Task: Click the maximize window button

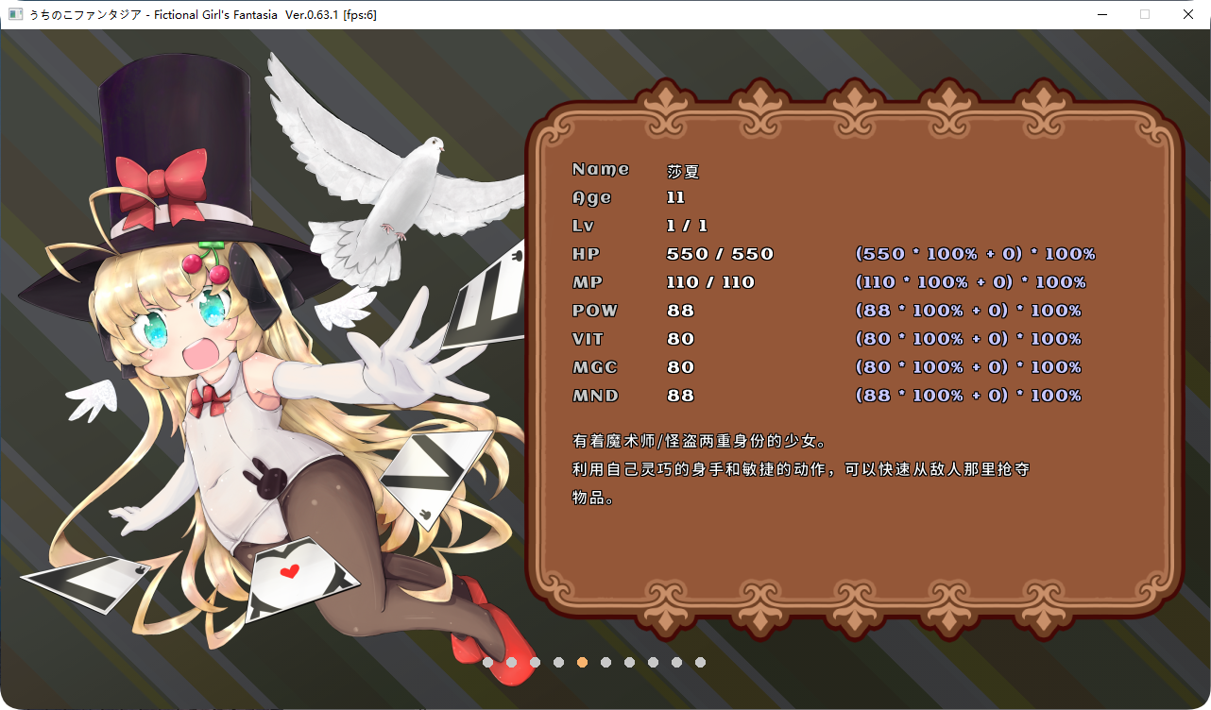Action: coord(1145,14)
